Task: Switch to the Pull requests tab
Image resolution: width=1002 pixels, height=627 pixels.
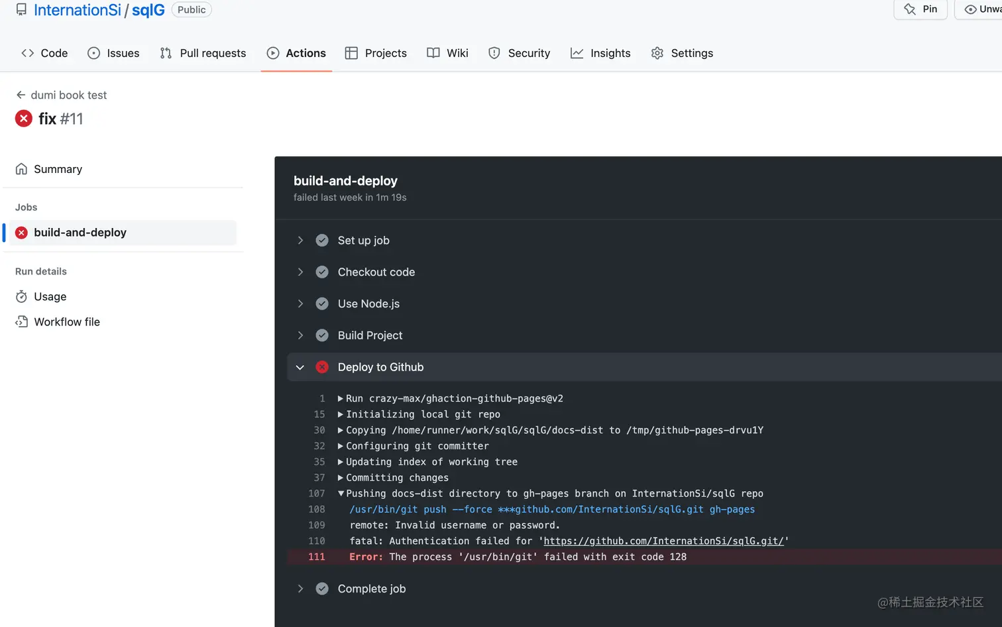Action: point(203,53)
